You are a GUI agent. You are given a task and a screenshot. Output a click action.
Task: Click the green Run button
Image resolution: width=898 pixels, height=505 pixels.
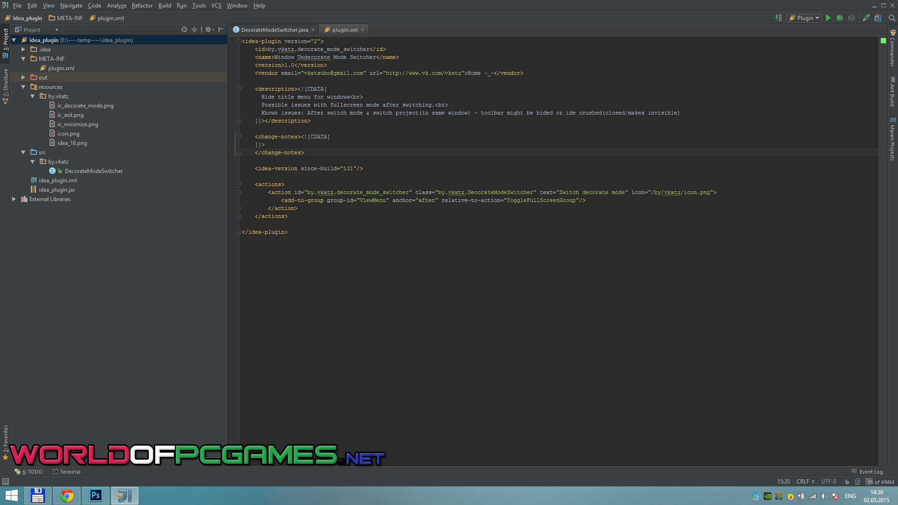tap(828, 18)
